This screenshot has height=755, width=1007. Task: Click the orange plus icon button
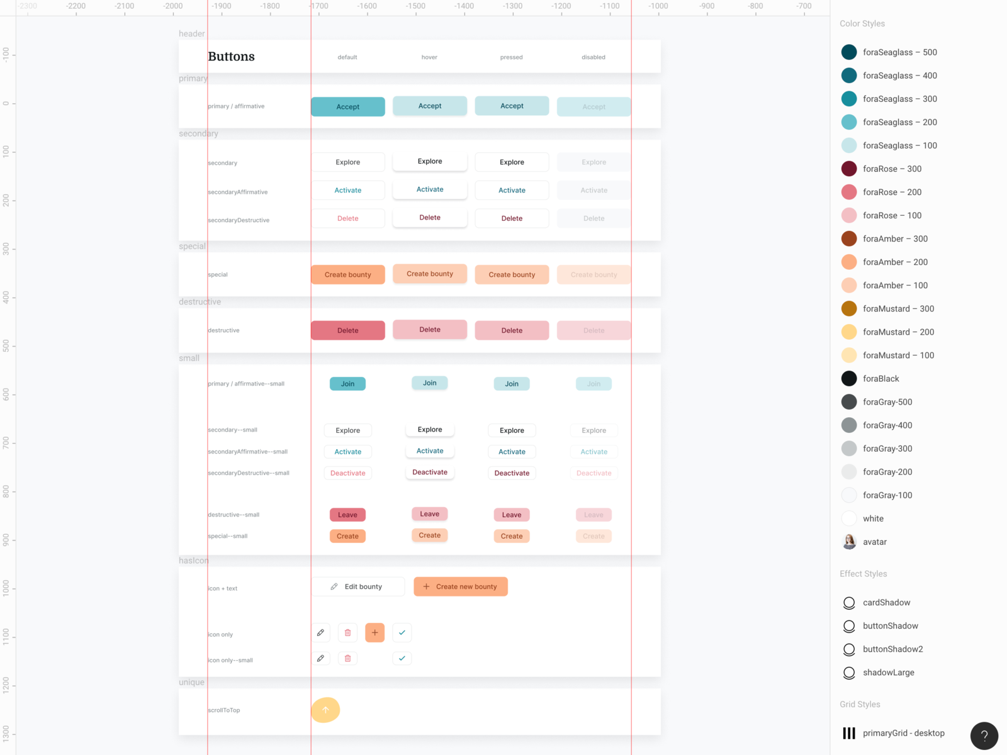pyautogui.click(x=374, y=632)
